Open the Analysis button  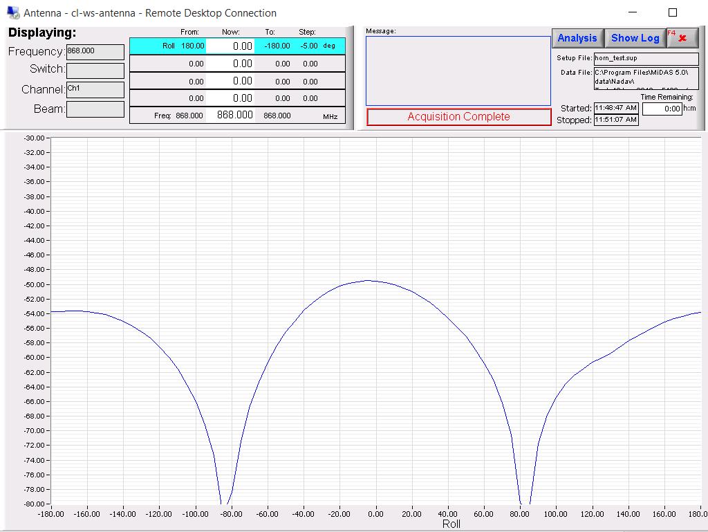(577, 38)
